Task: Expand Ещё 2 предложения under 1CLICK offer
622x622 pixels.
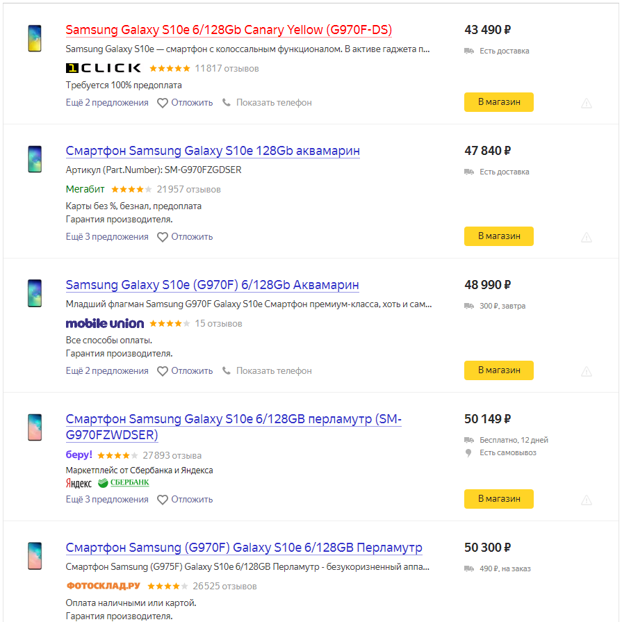Action: (107, 103)
